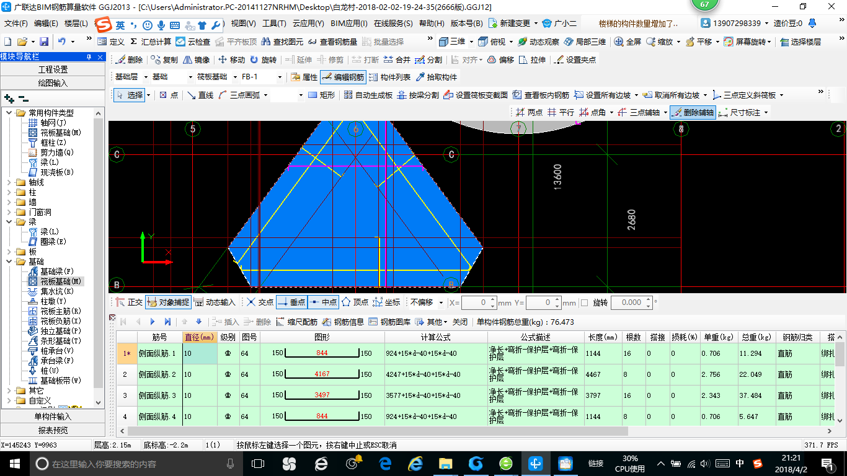Click 自动生成板 auto generate slab

point(368,95)
